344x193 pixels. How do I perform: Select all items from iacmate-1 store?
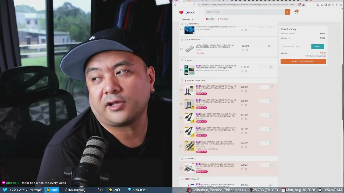(182, 159)
